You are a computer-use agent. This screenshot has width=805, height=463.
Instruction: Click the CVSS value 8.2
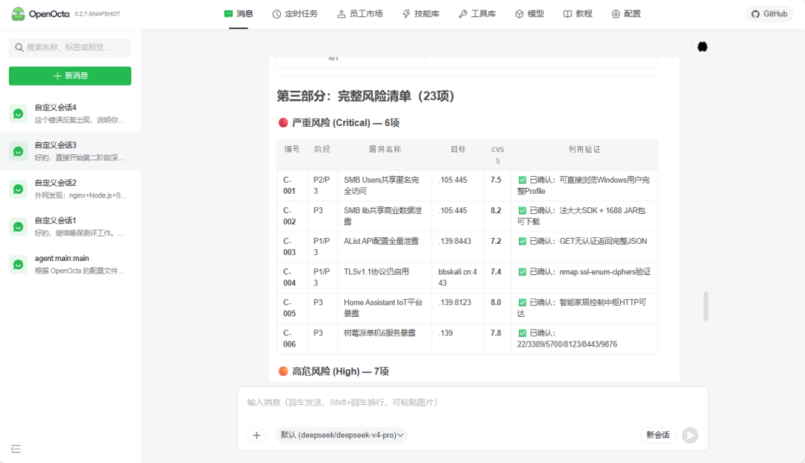click(496, 210)
